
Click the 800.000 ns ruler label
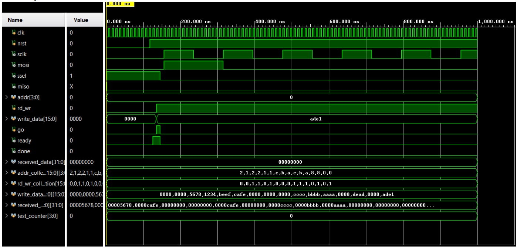419,21
